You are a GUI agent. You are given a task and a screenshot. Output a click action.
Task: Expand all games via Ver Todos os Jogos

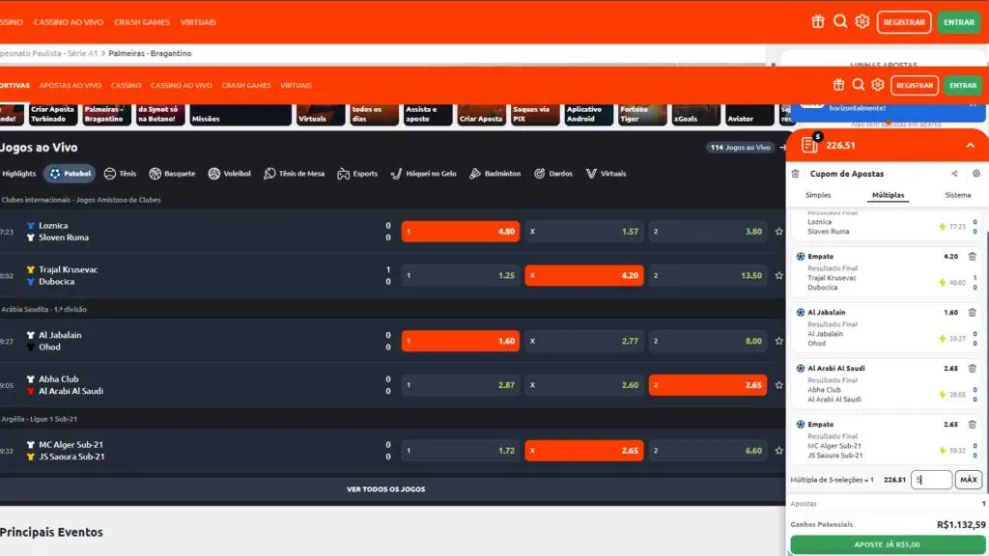point(385,489)
